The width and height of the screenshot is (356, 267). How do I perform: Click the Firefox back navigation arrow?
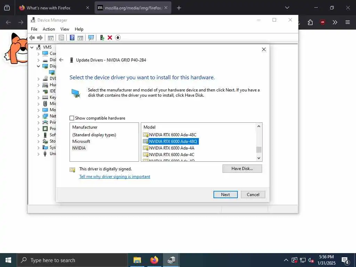pos(8,22)
